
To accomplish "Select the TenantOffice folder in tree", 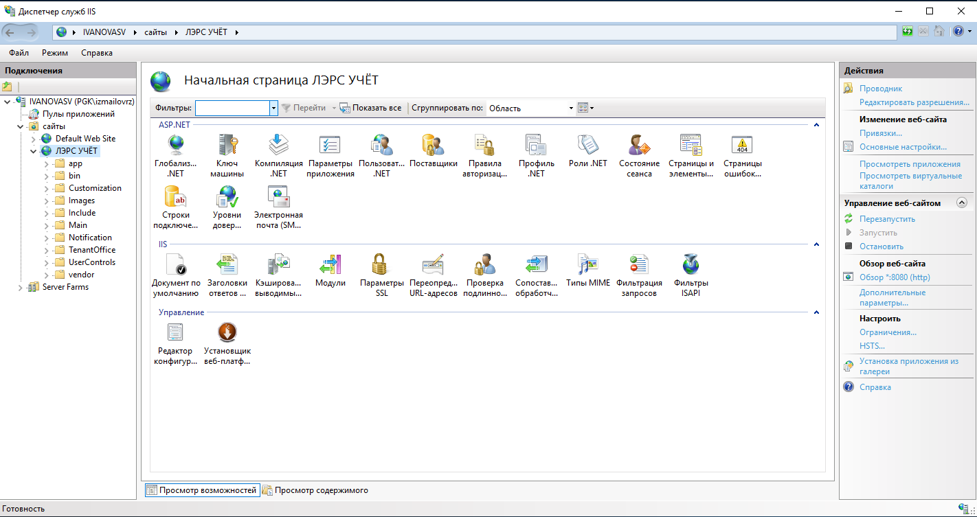I will tap(92, 250).
